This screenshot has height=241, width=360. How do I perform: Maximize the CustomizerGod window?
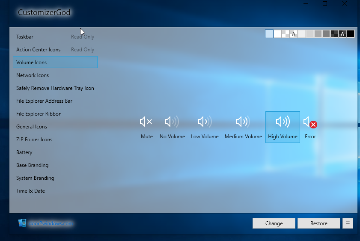tap(324, 3)
